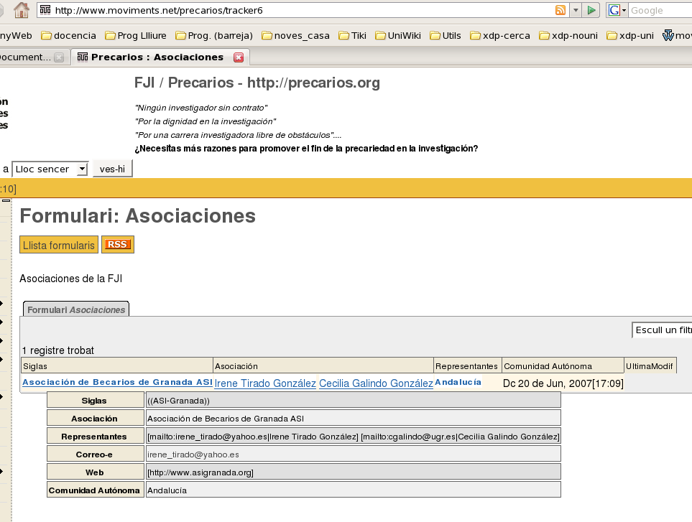The height and width of the screenshot is (522, 692).
Task: Click the green Go arrow button
Action: click(591, 10)
